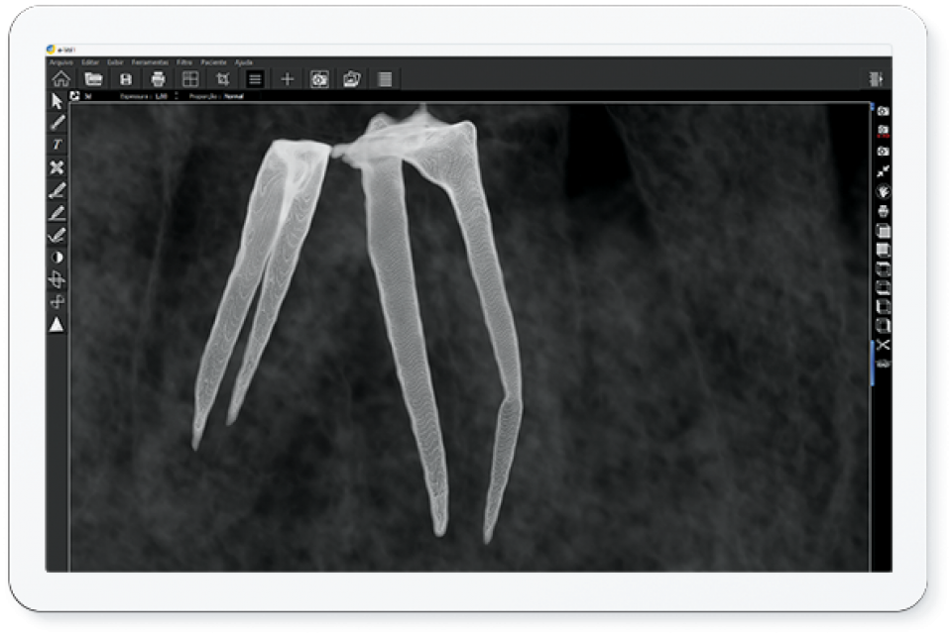The height and width of the screenshot is (635, 952).
Task: Select the sharpen triangle tool in left sidebar
Action: 58,324
